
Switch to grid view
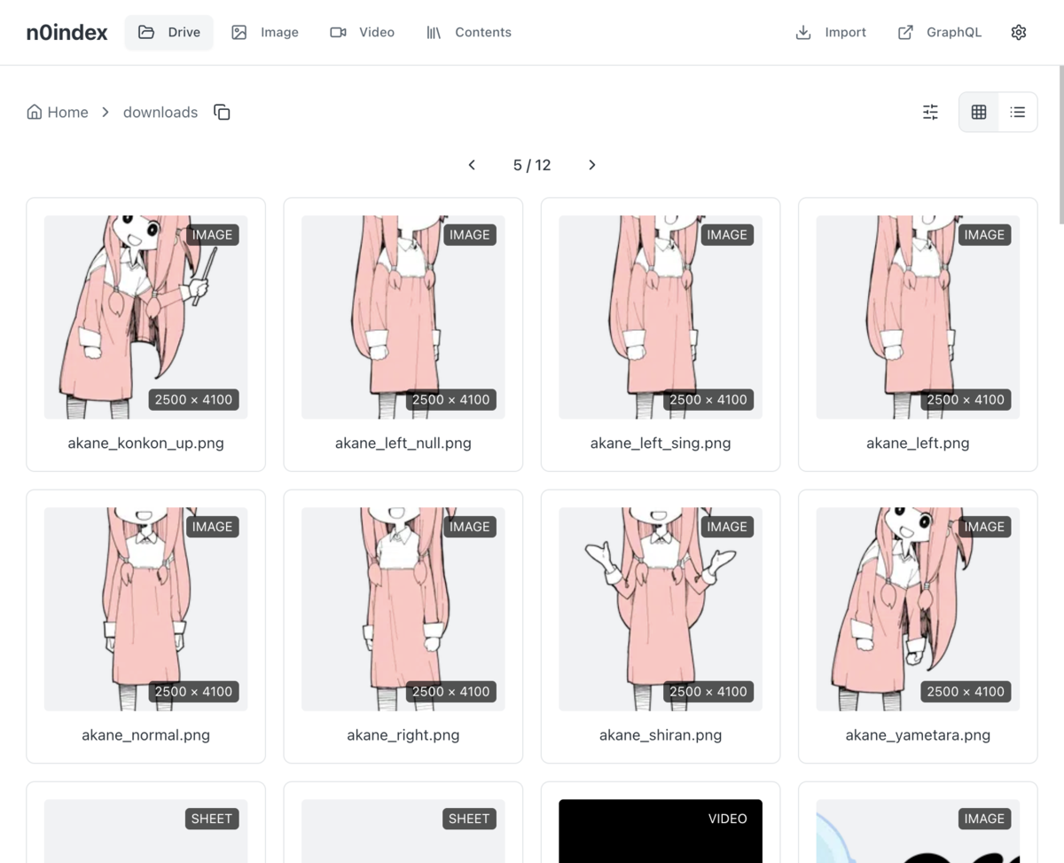979,112
